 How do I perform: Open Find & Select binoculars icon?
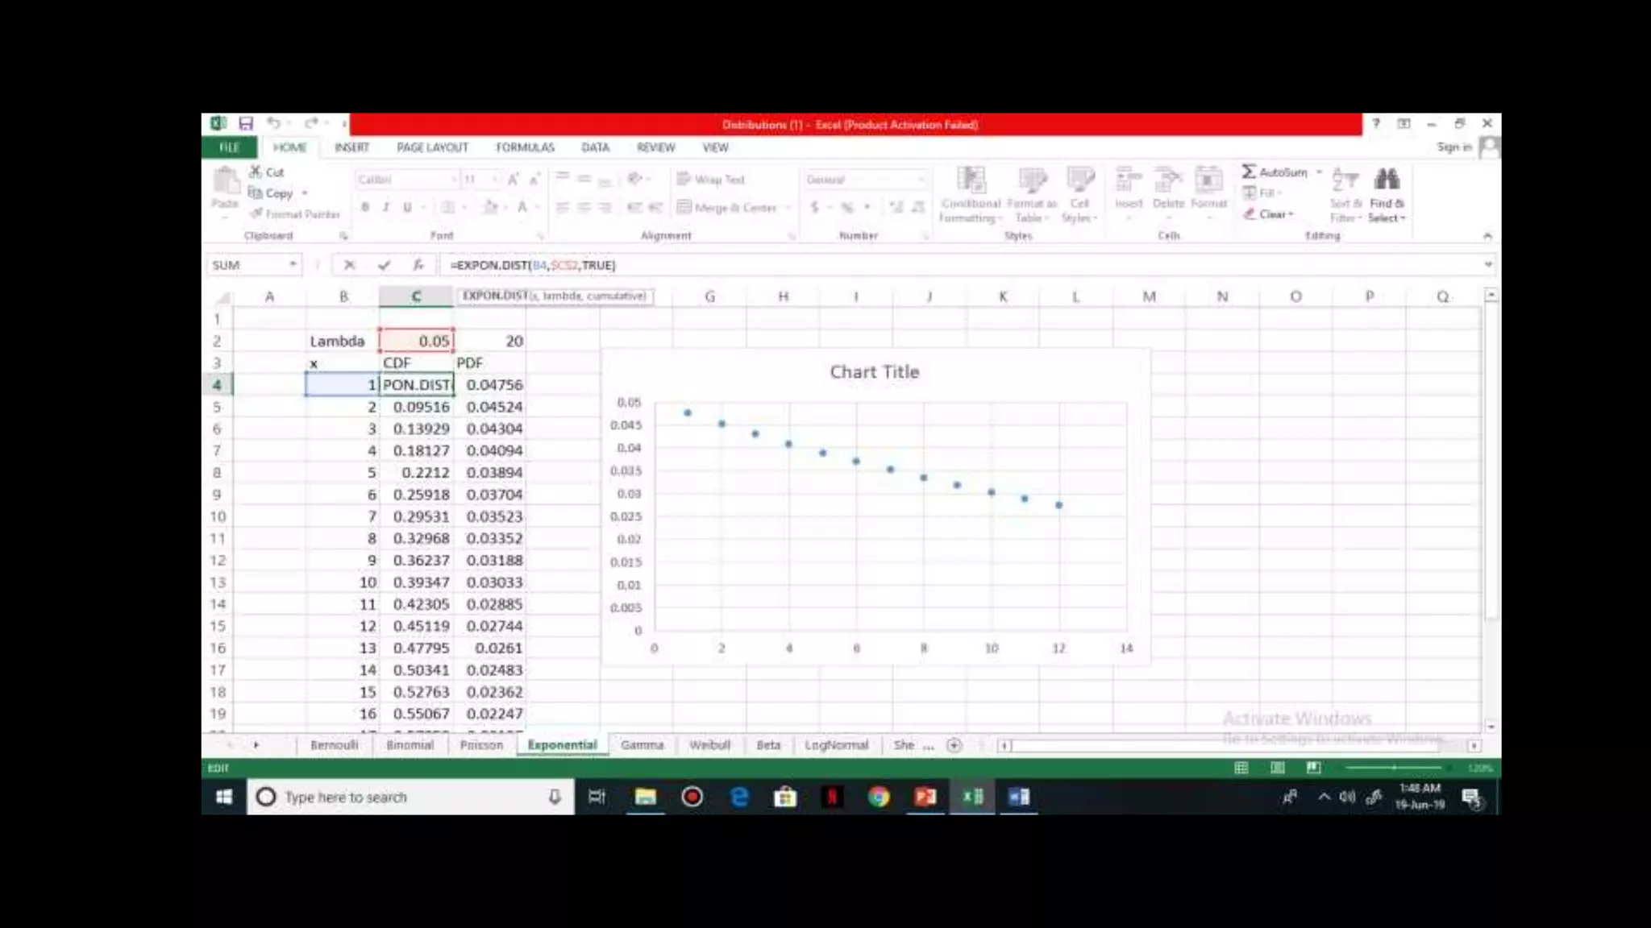click(x=1387, y=180)
